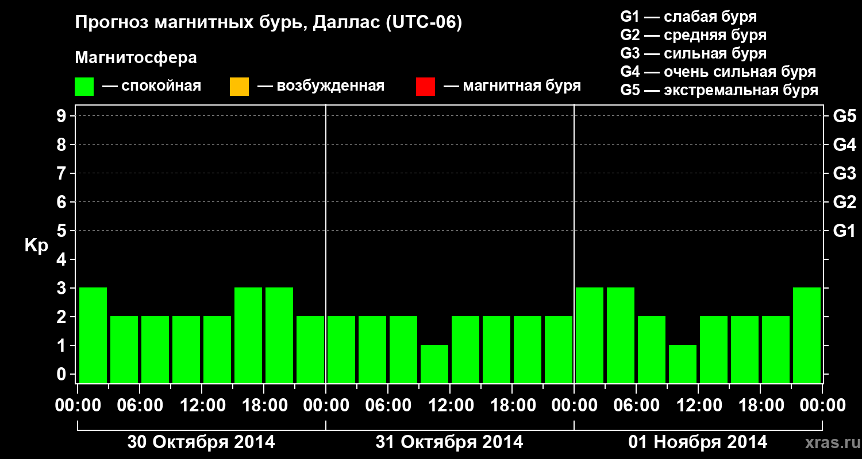862x459 pixels.
Task: Click the bar starting at 06:00 on 31 Октября
Action: click(x=403, y=349)
